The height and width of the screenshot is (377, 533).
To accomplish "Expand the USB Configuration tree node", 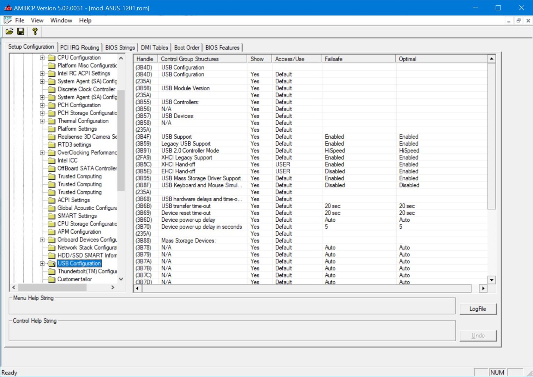I will point(42,264).
